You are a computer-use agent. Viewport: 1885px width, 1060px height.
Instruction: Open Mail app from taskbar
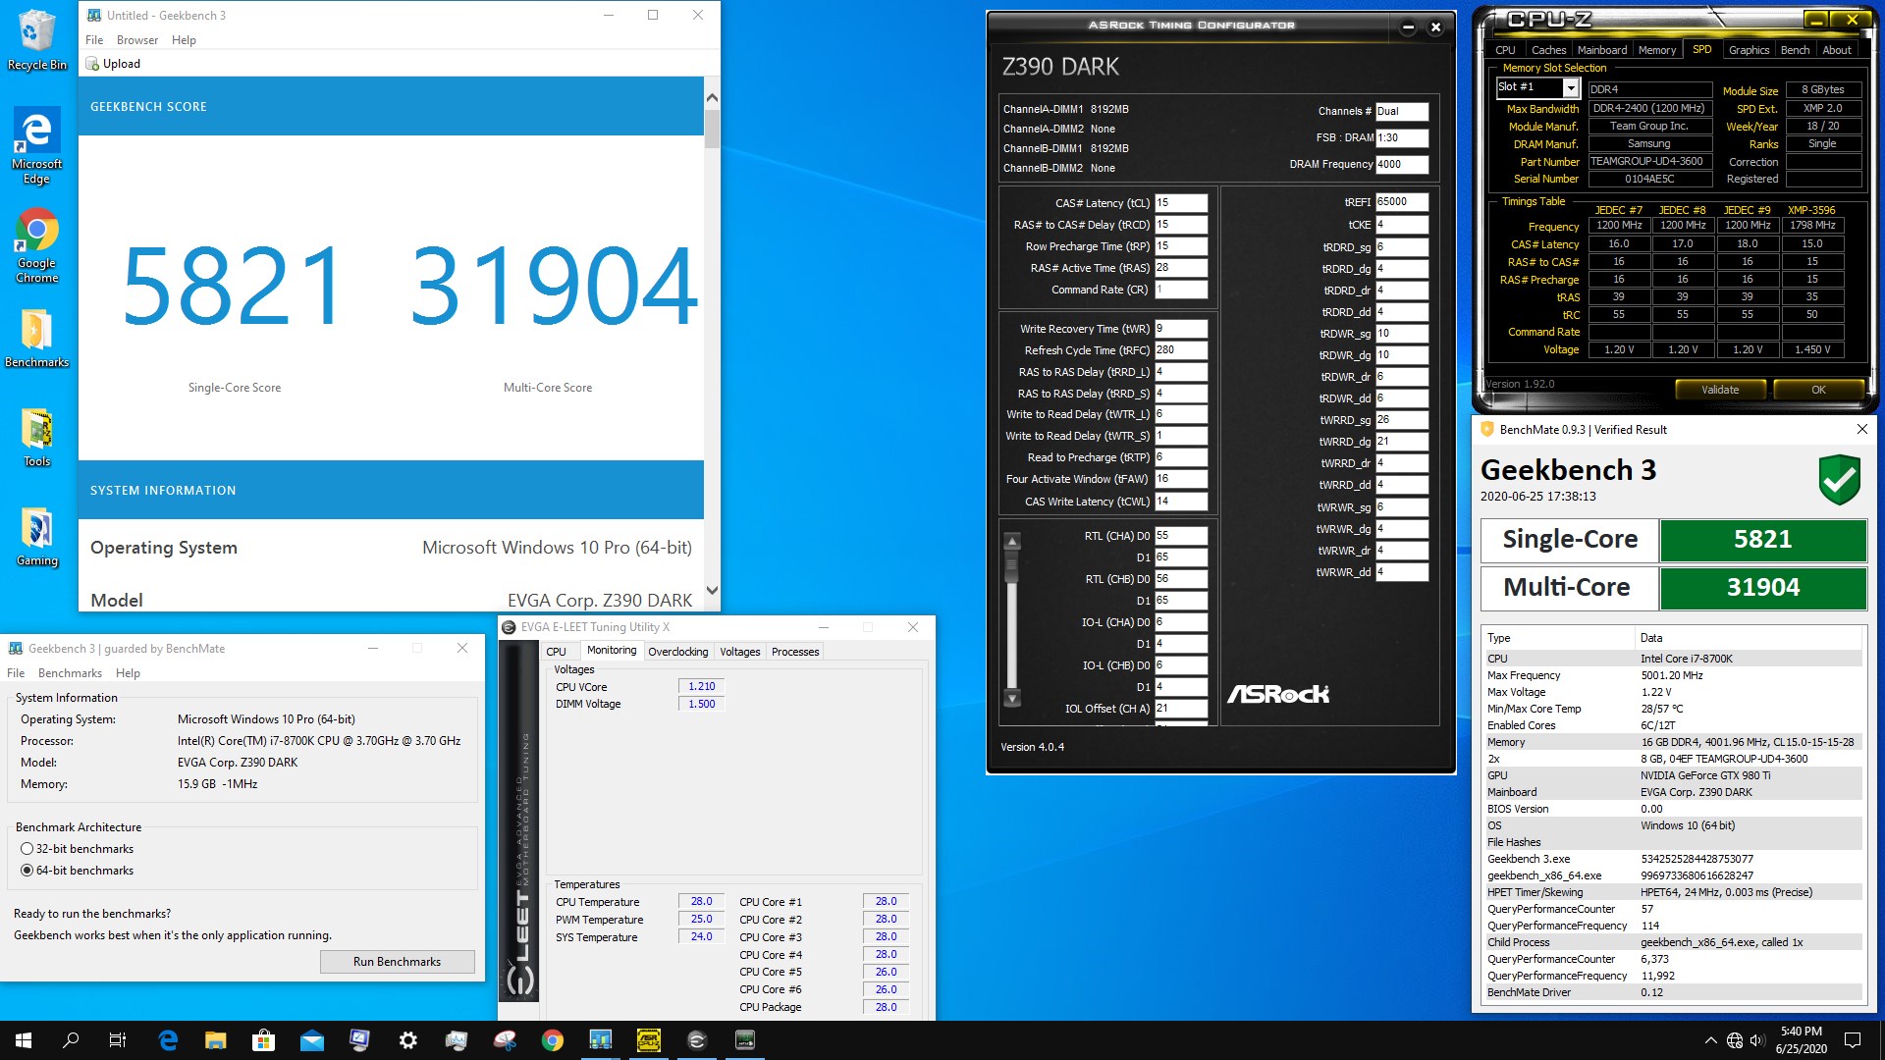[311, 1040]
